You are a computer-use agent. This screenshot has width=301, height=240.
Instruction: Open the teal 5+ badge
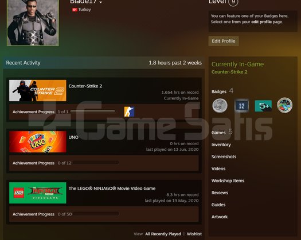pyautogui.click(x=263, y=106)
